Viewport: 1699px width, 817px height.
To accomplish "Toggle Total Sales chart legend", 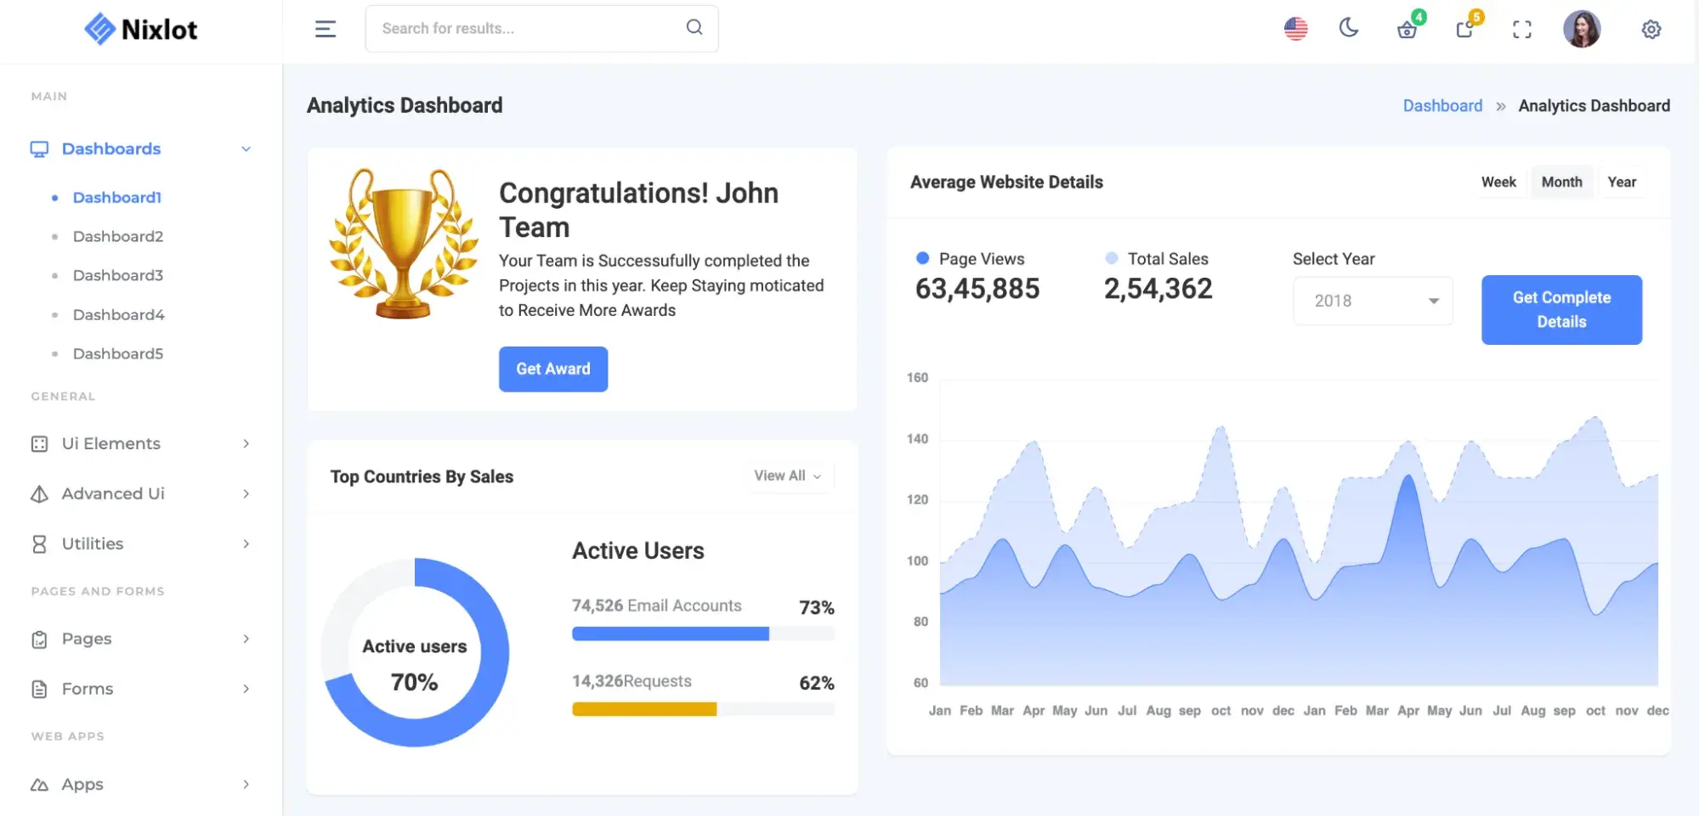I will coord(1156,259).
